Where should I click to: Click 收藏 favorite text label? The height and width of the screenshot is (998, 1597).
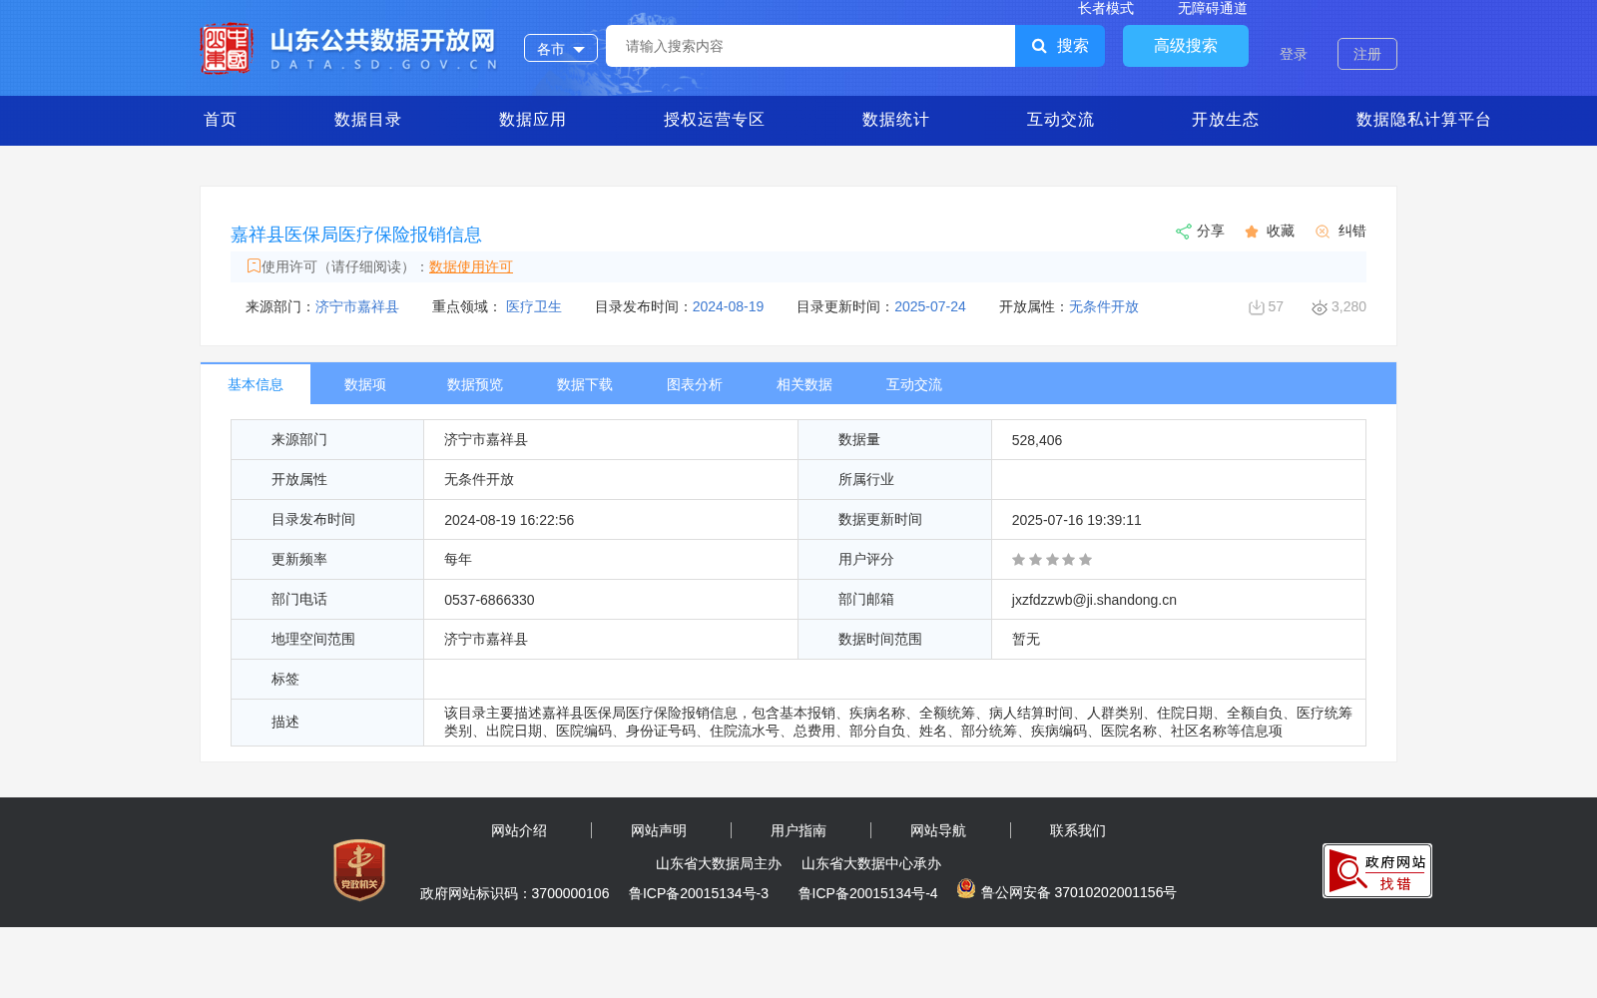coord(1281,231)
